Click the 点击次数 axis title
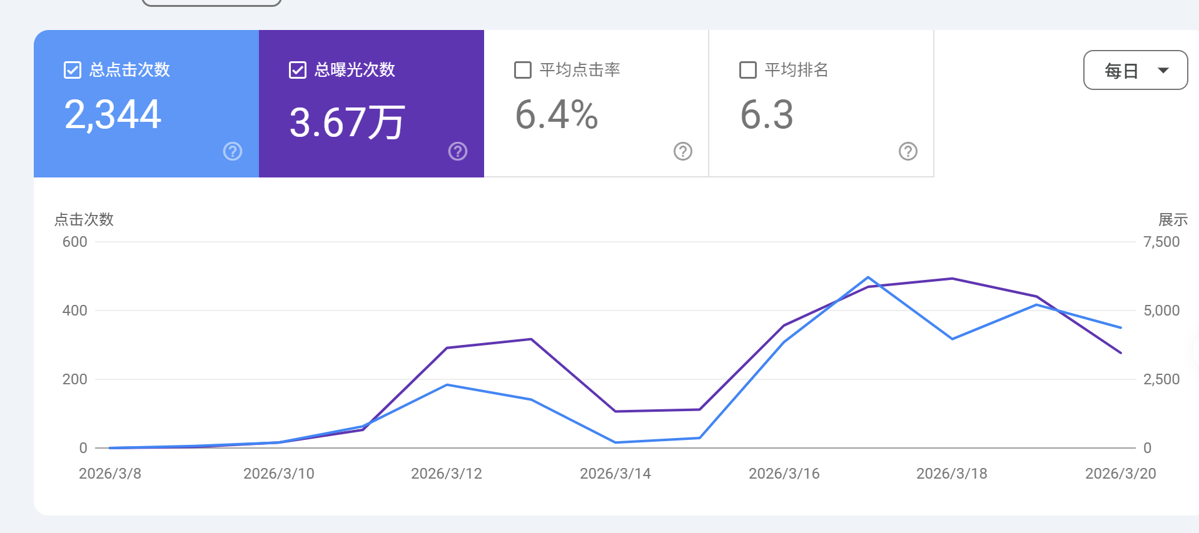 (84, 220)
